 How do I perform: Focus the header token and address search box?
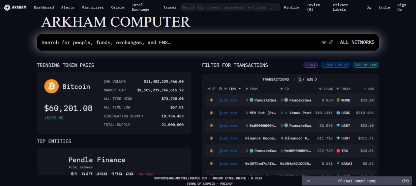pos(230,7)
